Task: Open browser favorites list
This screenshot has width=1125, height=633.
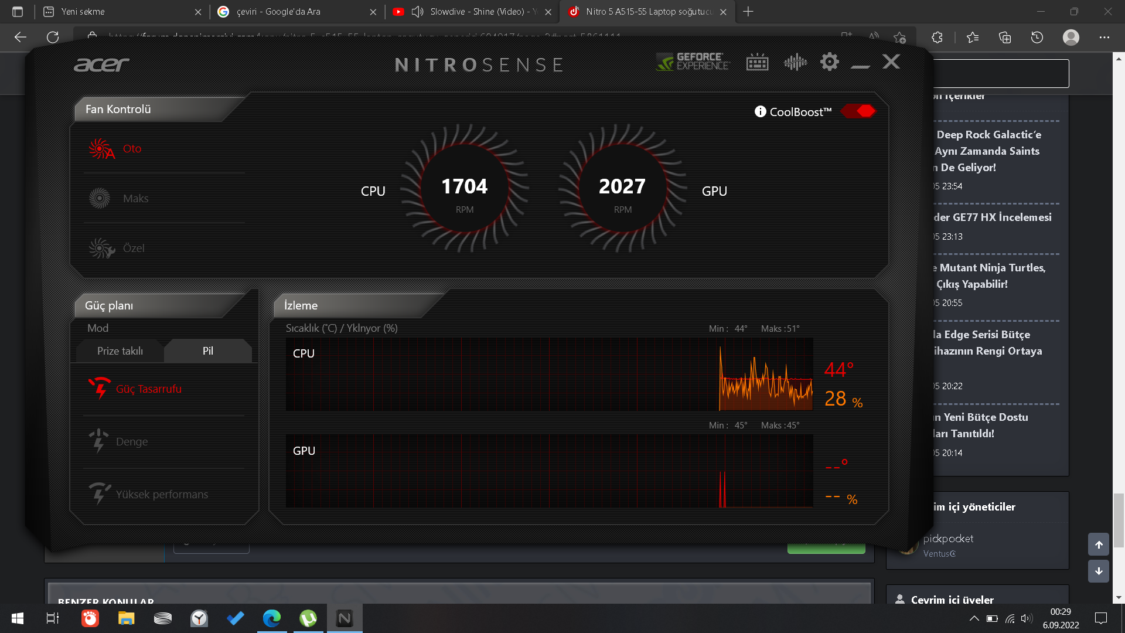Action: pyautogui.click(x=973, y=38)
